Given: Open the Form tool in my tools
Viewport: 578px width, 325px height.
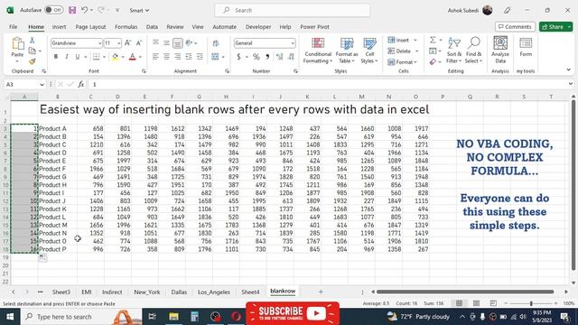Looking at the screenshot, I should pos(526,47).
